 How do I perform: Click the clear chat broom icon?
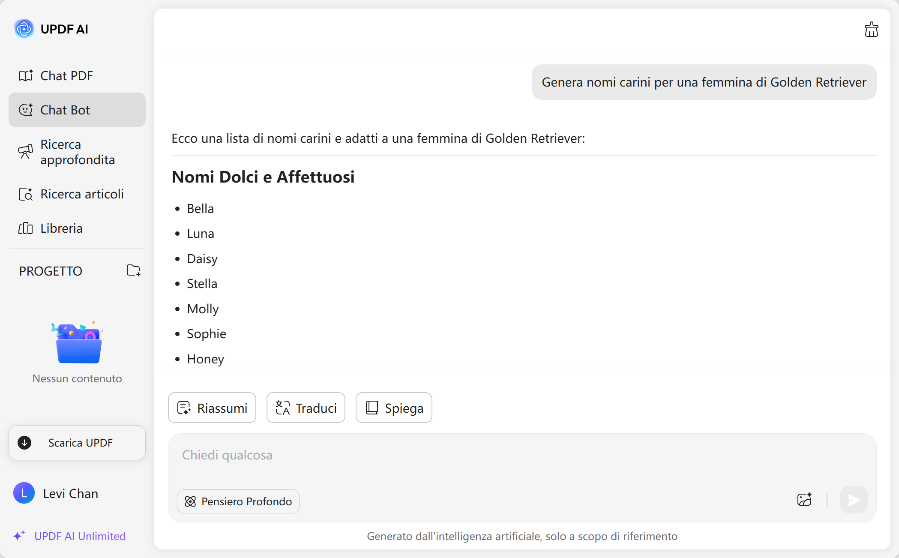pyautogui.click(x=871, y=30)
